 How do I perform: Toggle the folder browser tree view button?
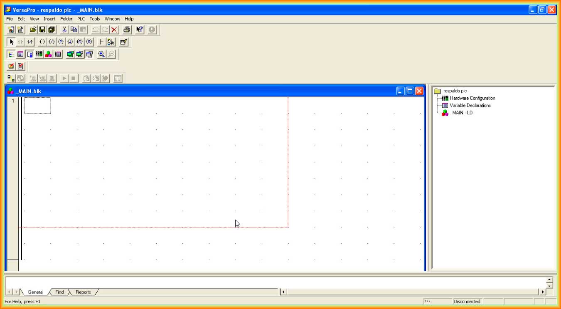click(x=11, y=54)
